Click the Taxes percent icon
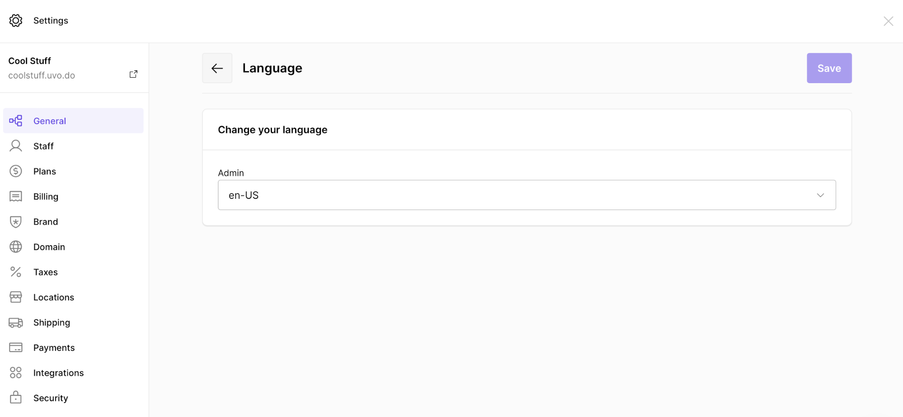The width and height of the screenshot is (903, 417). (16, 272)
